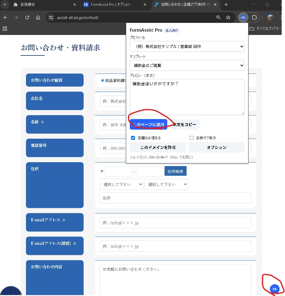Screen dimensions: 285x296
Task: Open the オプション button in the popup
Action: [216, 147]
